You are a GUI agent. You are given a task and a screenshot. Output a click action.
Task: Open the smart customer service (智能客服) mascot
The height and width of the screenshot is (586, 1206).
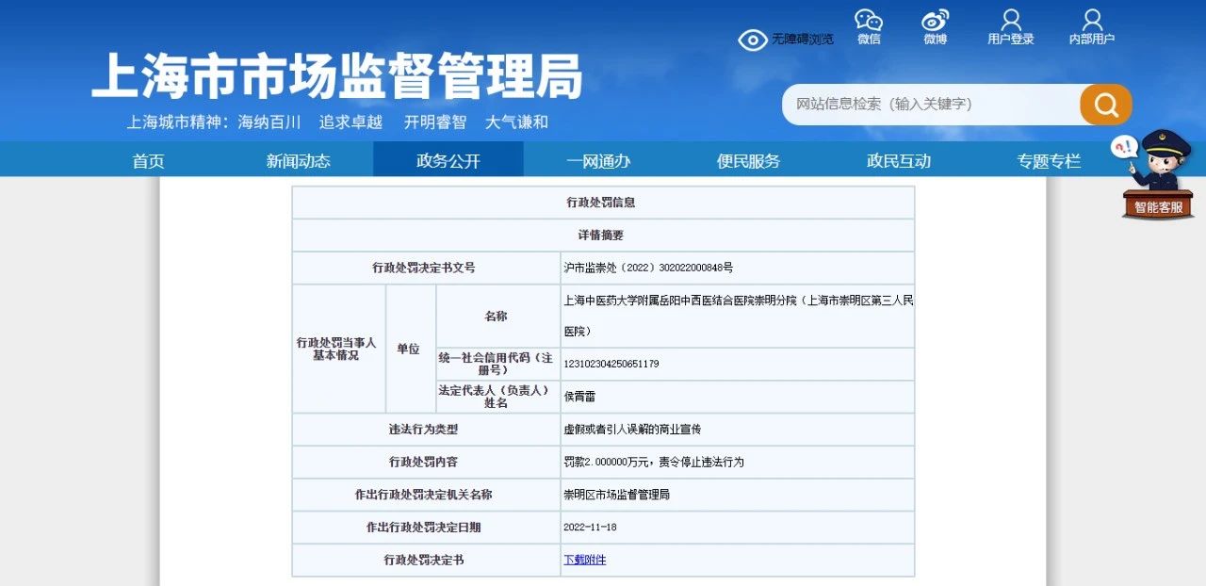coord(1158,174)
